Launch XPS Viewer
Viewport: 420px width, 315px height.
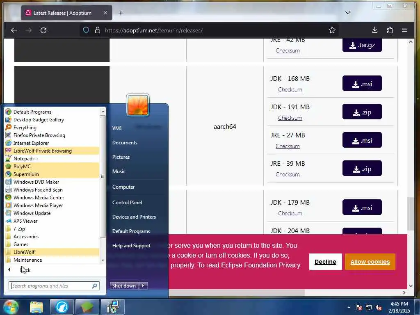click(25, 220)
